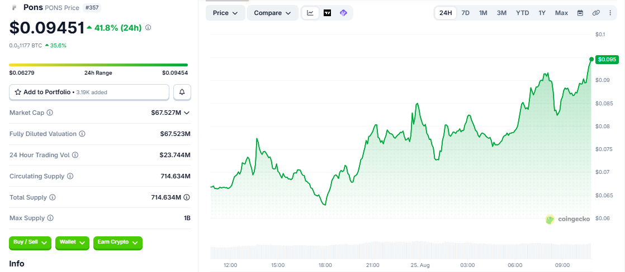
Task: Select YTD time range tab
Action: [523, 13]
